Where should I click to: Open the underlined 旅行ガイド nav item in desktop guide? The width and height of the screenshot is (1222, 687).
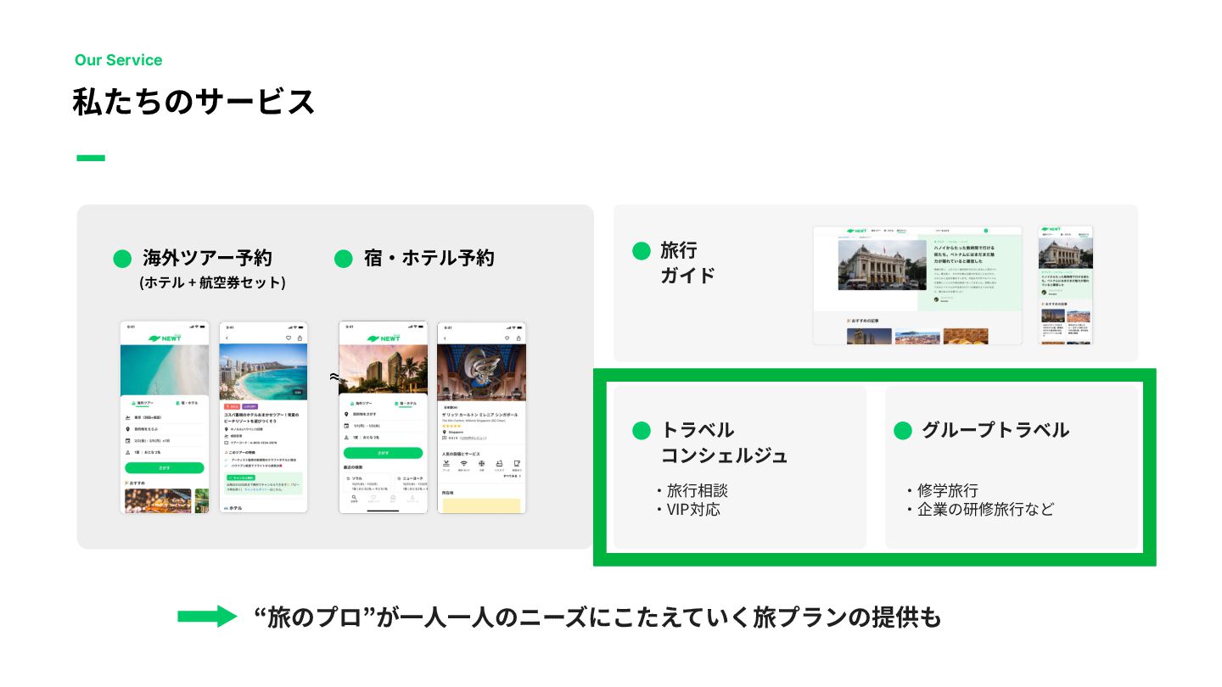[901, 231]
